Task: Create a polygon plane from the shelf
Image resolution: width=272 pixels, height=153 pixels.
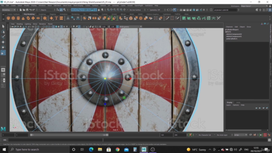Action: coord(33,18)
